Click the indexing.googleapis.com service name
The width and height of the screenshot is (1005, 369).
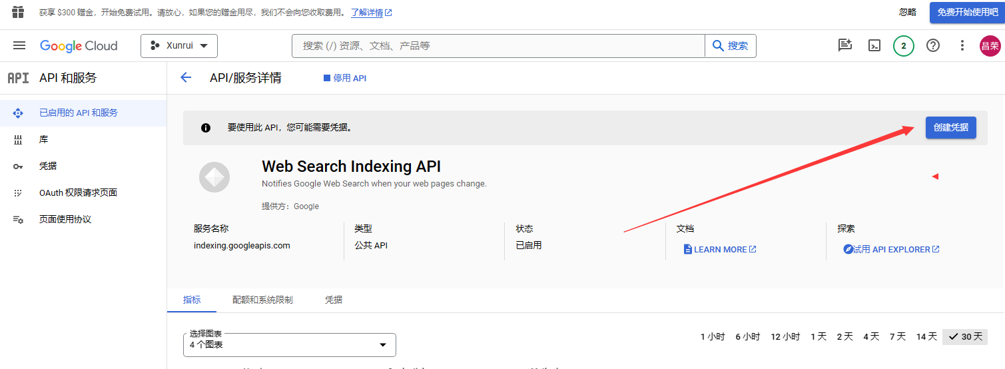[x=242, y=246]
